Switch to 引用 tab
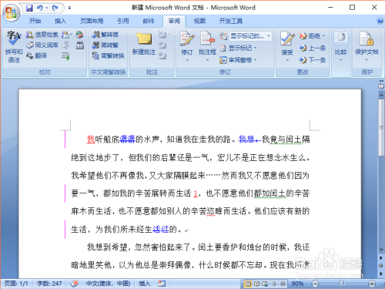 click(x=123, y=21)
